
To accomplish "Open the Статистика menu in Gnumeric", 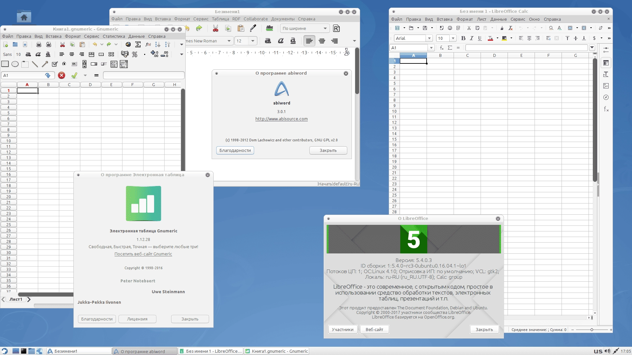I will pyautogui.click(x=114, y=36).
